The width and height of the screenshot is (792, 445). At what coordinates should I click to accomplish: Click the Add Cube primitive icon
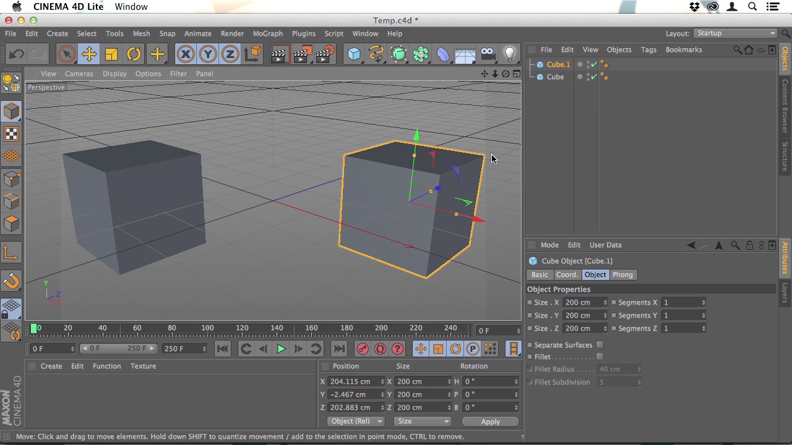click(x=354, y=54)
